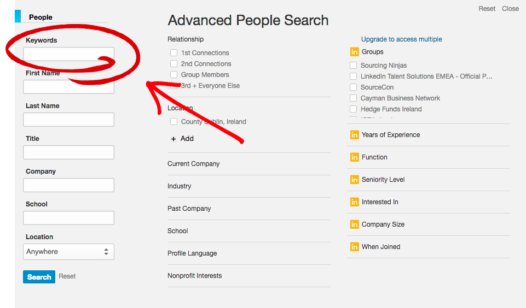This screenshot has width=526, height=308.
Task: Expand the Current Company filter section
Action: pyautogui.click(x=194, y=164)
